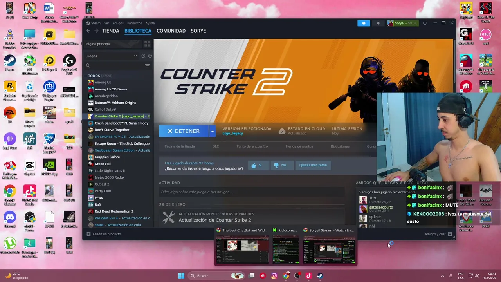Open the DLC tab
Image resolution: width=501 pixels, height=282 pixels.
tap(216, 146)
